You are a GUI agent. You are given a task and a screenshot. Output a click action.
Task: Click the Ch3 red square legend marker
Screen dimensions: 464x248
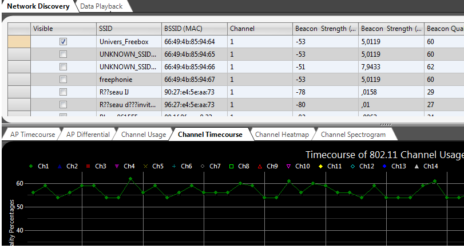click(x=88, y=166)
